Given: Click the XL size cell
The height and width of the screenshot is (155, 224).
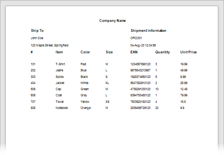Looking at the screenshot, I should click(107, 83).
